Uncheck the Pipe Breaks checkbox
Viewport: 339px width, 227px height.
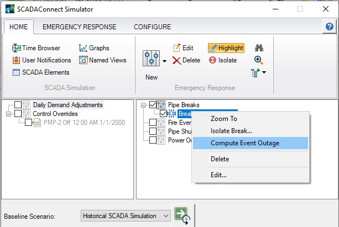tap(153, 105)
